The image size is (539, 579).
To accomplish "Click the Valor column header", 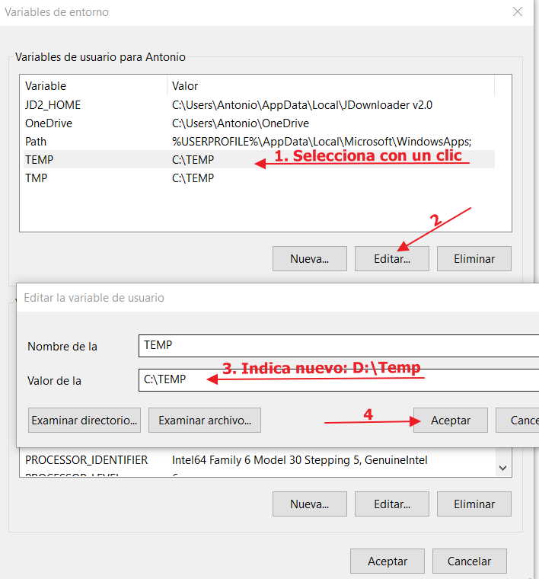I will (331, 85).
